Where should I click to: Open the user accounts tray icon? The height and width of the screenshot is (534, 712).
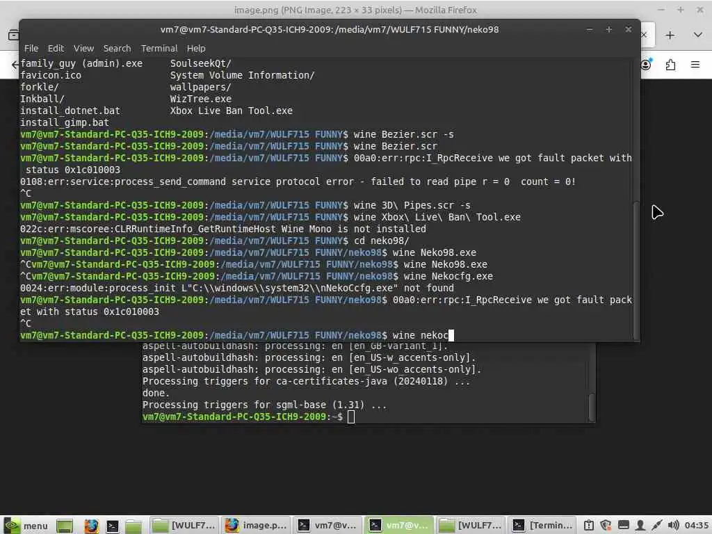[640, 526]
